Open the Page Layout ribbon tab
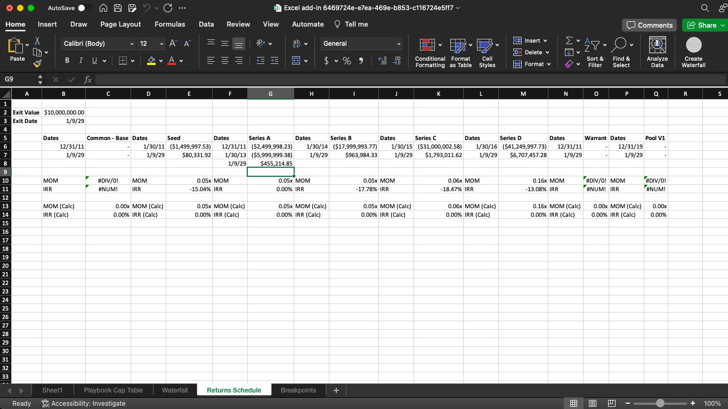 (120, 24)
